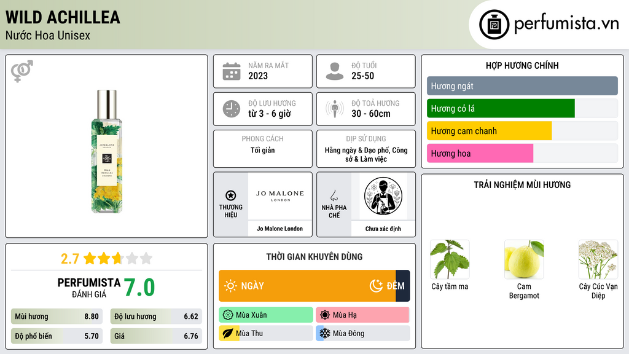Click the Mùi hương 8.80 score row
Viewport: 629px width, 354px height.
(57, 317)
